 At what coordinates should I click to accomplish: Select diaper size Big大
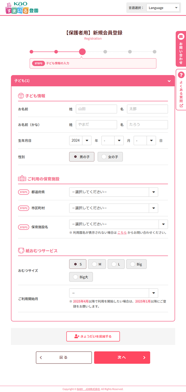[x=81, y=277]
